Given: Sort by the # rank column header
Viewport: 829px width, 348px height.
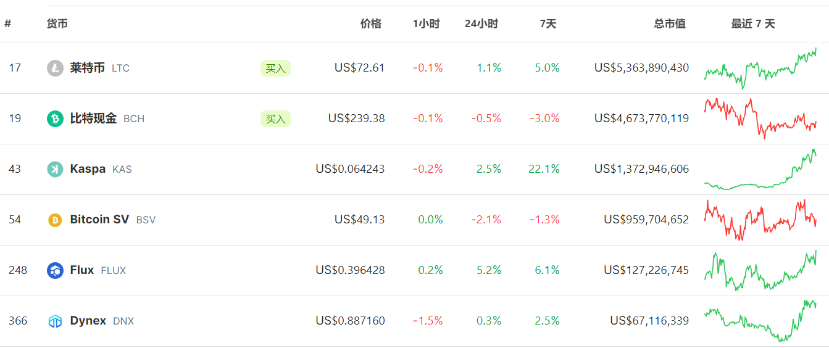Looking at the screenshot, I should coord(7,24).
